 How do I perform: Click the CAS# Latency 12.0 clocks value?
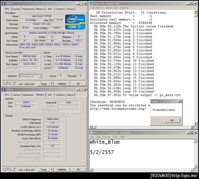click(52, 127)
